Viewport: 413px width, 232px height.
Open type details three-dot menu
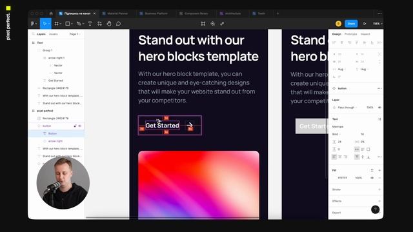click(x=379, y=157)
